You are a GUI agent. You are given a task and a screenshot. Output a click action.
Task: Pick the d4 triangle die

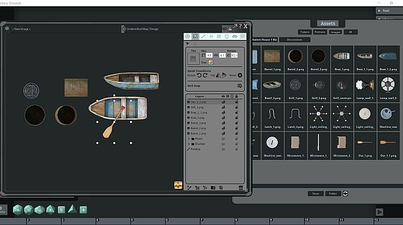(73, 209)
